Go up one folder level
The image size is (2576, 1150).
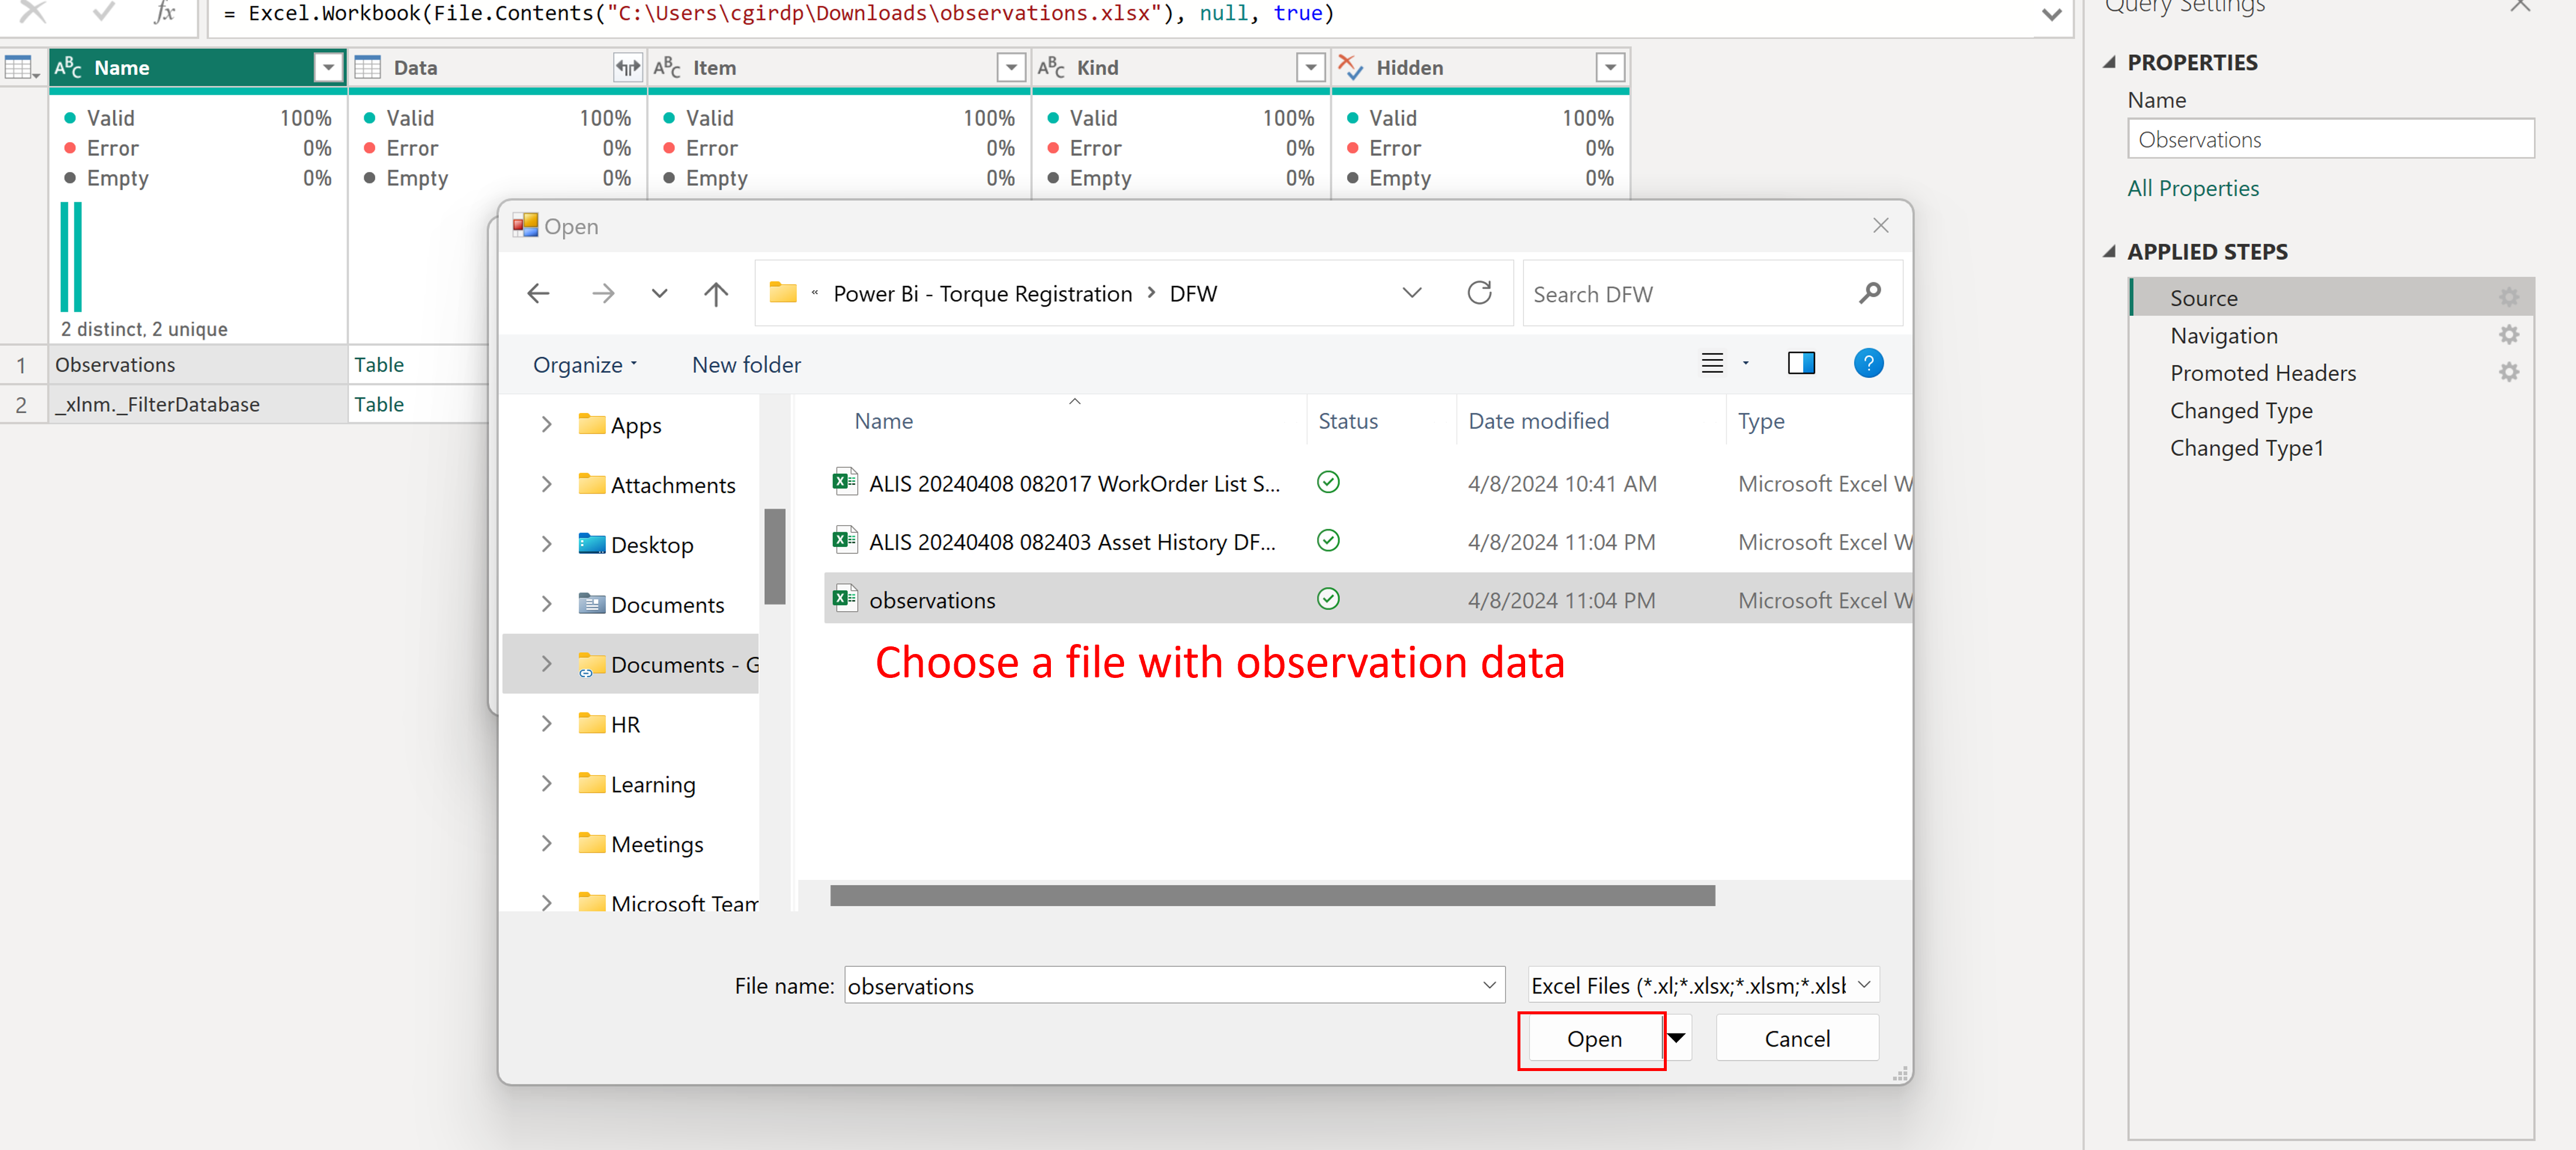click(716, 294)
